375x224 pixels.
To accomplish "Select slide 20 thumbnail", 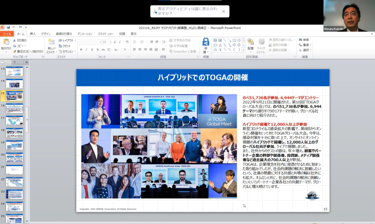I will point(14,158).
